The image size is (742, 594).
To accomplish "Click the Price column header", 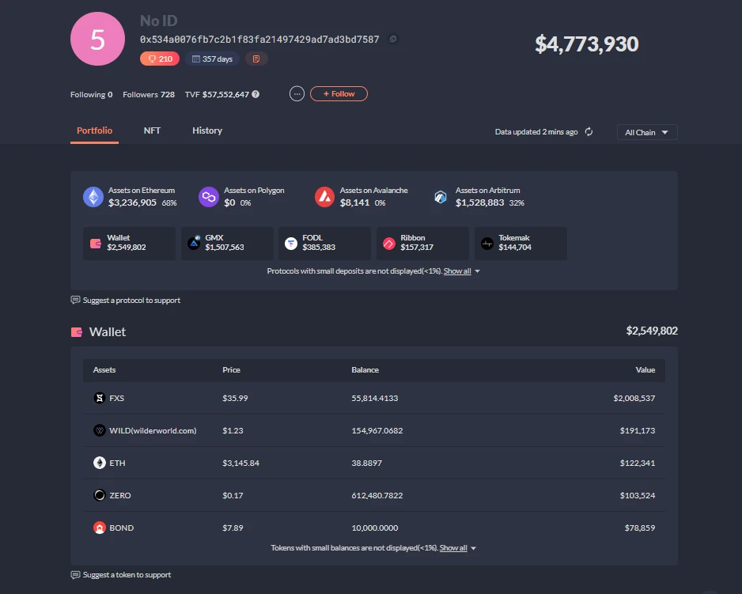I will tap(232, 369).
